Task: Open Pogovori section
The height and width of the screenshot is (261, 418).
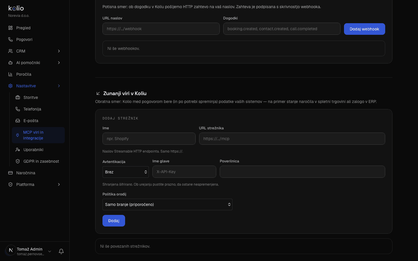Action: pyautogui.click(x=35, y=39)
